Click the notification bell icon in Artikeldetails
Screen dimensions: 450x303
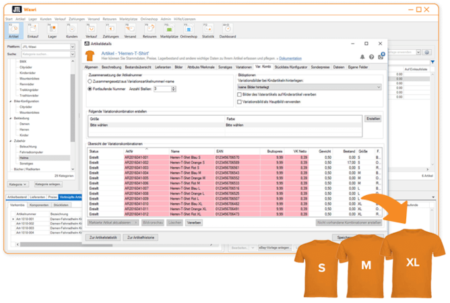click(x=362, y=57)
